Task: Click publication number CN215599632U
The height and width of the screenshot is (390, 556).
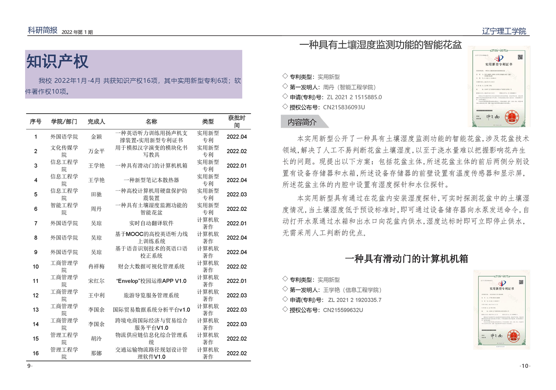Action: tap(343, 310)
